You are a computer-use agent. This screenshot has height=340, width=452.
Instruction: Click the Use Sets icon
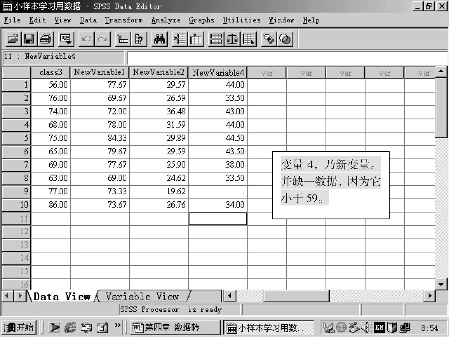pyautogui.click(x=285, y=39)
